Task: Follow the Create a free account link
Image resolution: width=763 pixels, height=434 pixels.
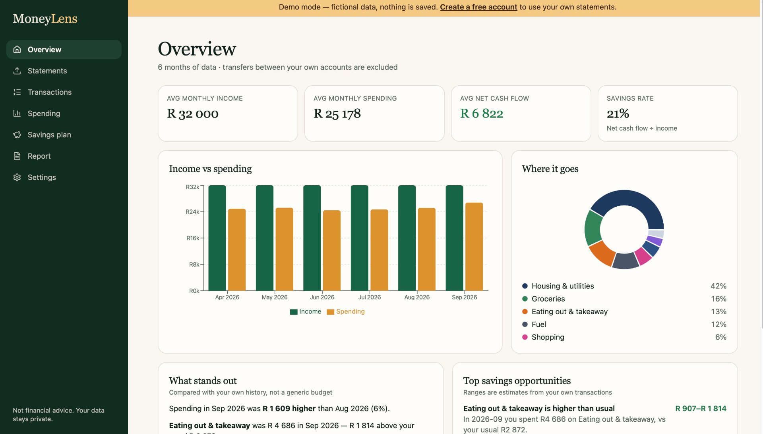Action: [x=478, y=7]
